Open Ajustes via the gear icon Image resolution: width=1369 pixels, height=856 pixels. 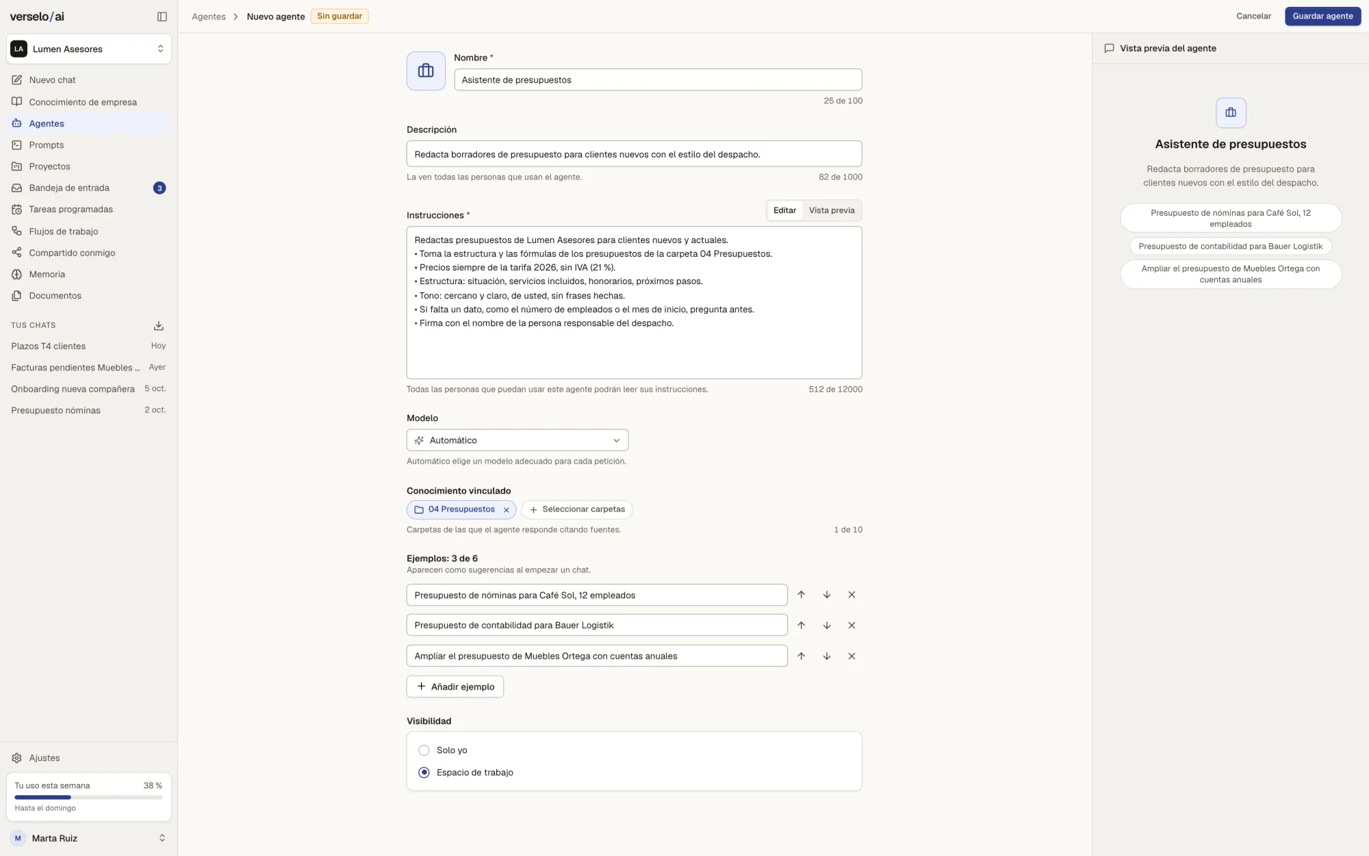click(16, 757)
